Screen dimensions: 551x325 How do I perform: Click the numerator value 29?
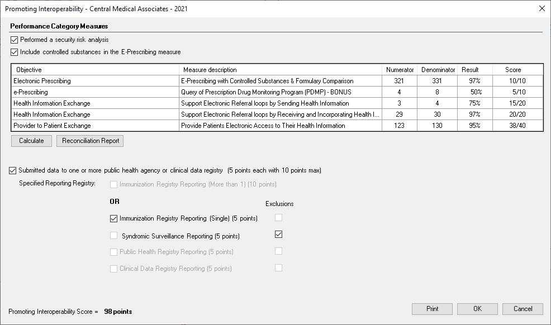pyautogui.click(x=400, y=114)
